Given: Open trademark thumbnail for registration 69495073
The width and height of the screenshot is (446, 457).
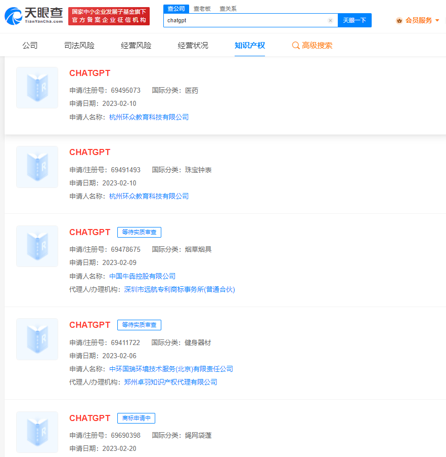Looking at the screenshot, I should click(x=37, y=88).
